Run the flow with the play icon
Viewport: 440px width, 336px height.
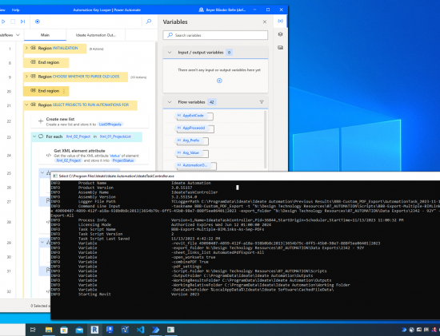pyautogui.click(x=3, y=22)
